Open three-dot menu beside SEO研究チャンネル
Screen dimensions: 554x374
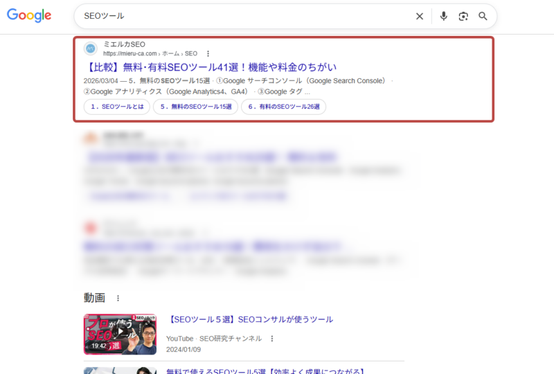click(x=272, y=339)
